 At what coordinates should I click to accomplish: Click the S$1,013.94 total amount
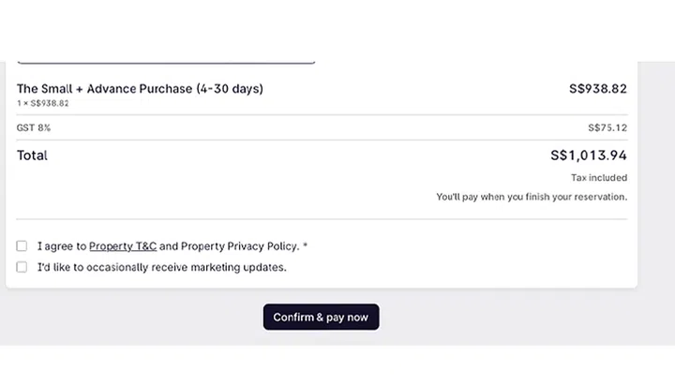point(589,155)
